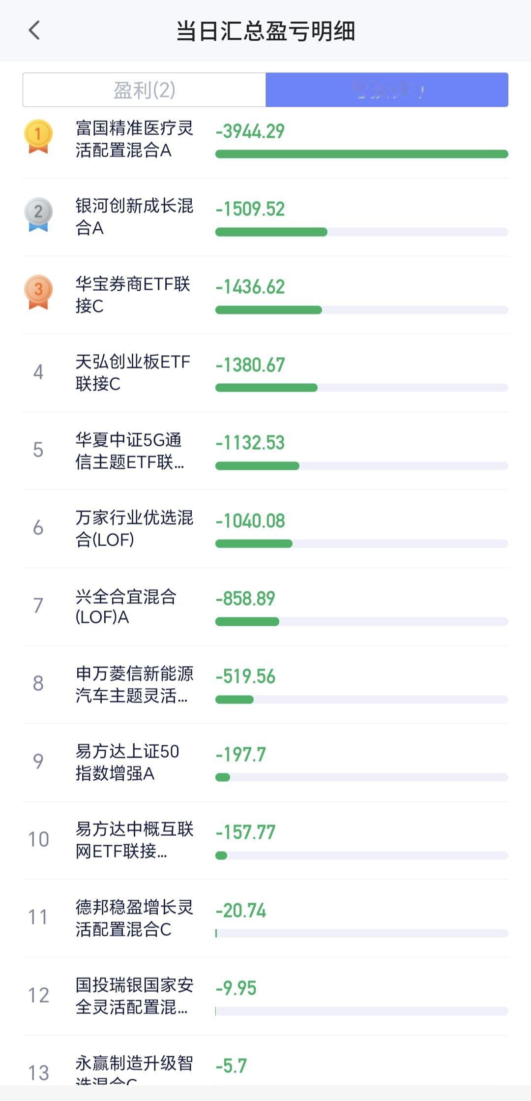Click the silver rank 2 medal icon

click(x=38, y=214)
